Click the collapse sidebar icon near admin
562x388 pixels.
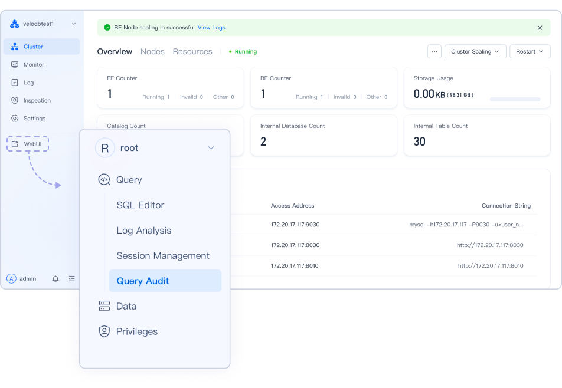click(x=72, y=279)
